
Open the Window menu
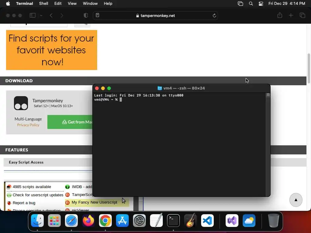[x=90, y=4]
